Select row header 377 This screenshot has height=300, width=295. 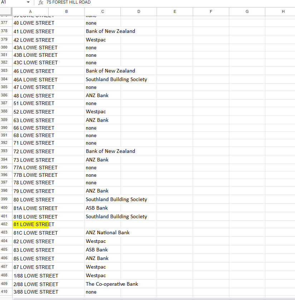click(6, 23)
